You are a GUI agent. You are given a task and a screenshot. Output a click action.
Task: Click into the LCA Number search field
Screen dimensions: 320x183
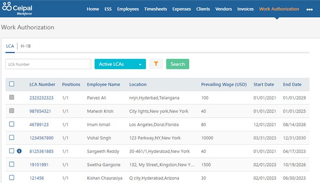tap(48, 65)
